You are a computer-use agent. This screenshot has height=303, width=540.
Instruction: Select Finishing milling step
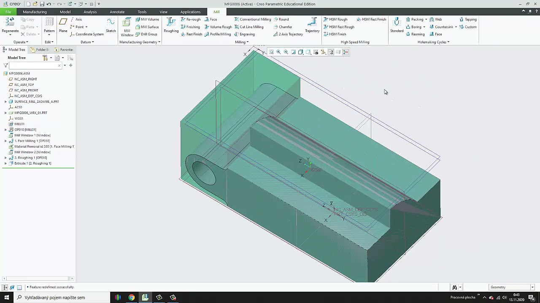point(190,27)
